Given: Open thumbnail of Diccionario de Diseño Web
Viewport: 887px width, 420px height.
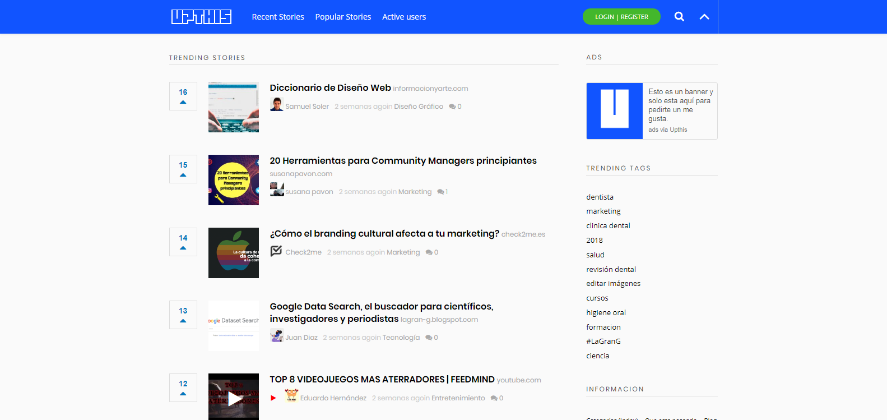Looking at the screenshot, I should pos(234,107).
